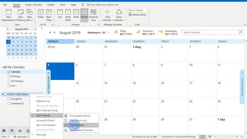Enable the UK Holidays calendar
The image size is (247, 139).
coord(9,81)
